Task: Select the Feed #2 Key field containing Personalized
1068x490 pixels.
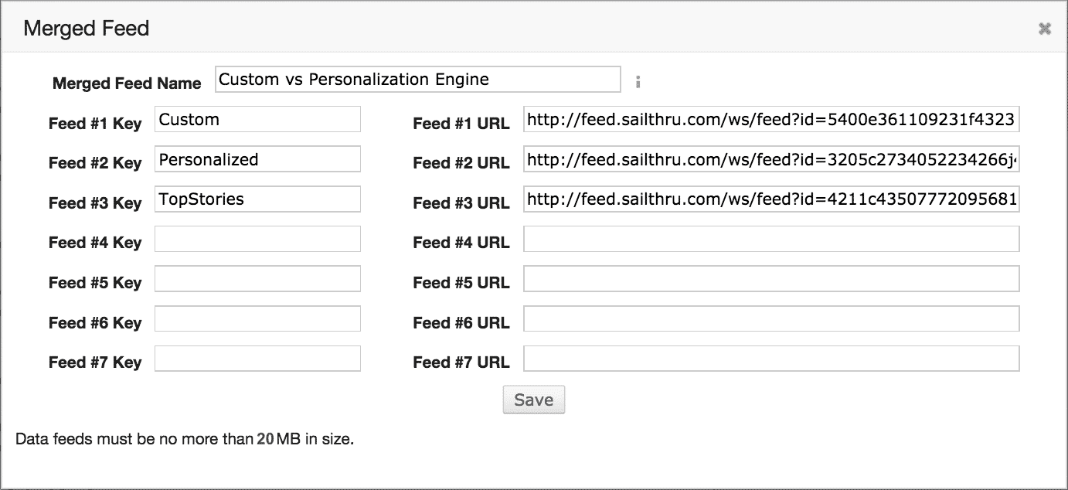Action: [x=257, y=159]
